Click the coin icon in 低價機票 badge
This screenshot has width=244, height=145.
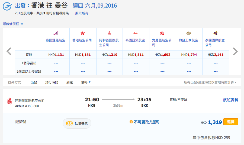click(x=69, y=123)
